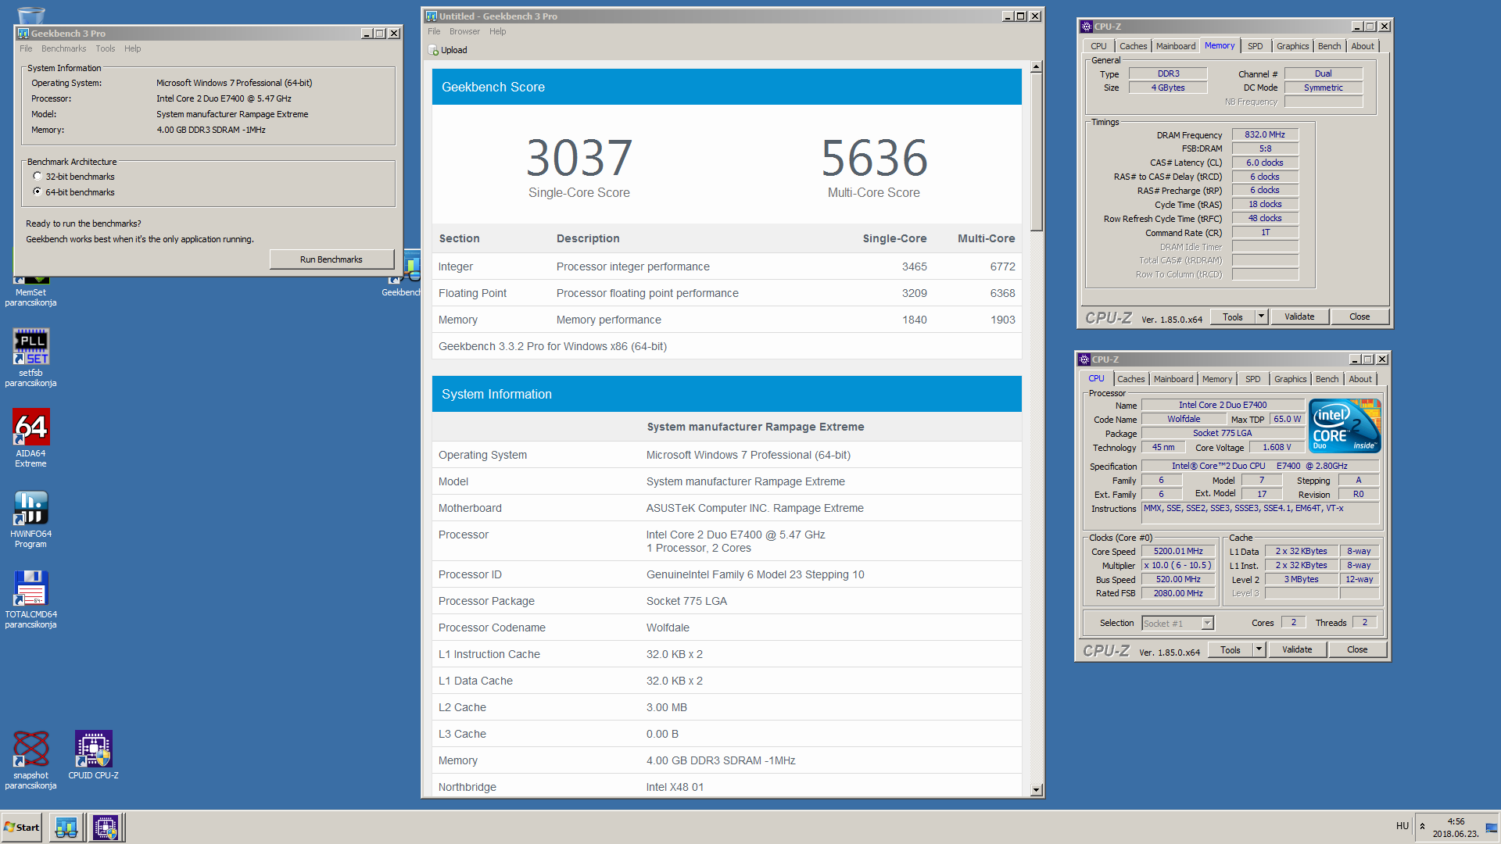This screenshot has height=844, width=1501.
Task: Open the Start menu
Action: (x=22, y=827)
